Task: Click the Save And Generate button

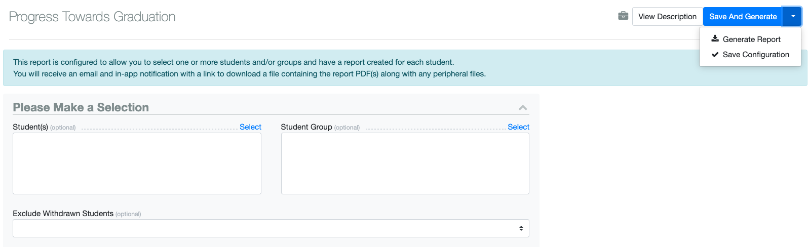Action: coord(743,17)
